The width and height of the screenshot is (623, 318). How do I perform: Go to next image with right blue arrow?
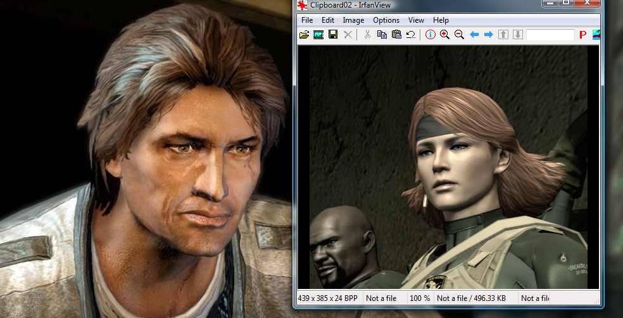click(x=488, y=35)
